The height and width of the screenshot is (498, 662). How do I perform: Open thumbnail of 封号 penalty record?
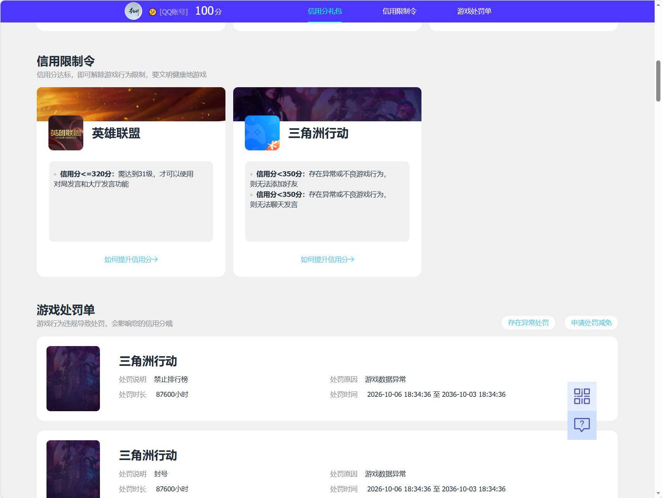(x=73, y=469)
